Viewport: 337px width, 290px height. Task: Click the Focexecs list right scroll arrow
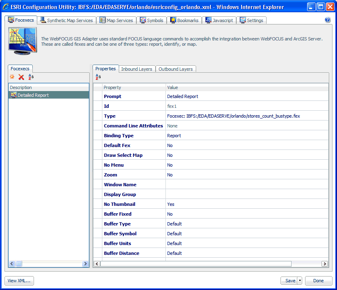click(85, 263)
